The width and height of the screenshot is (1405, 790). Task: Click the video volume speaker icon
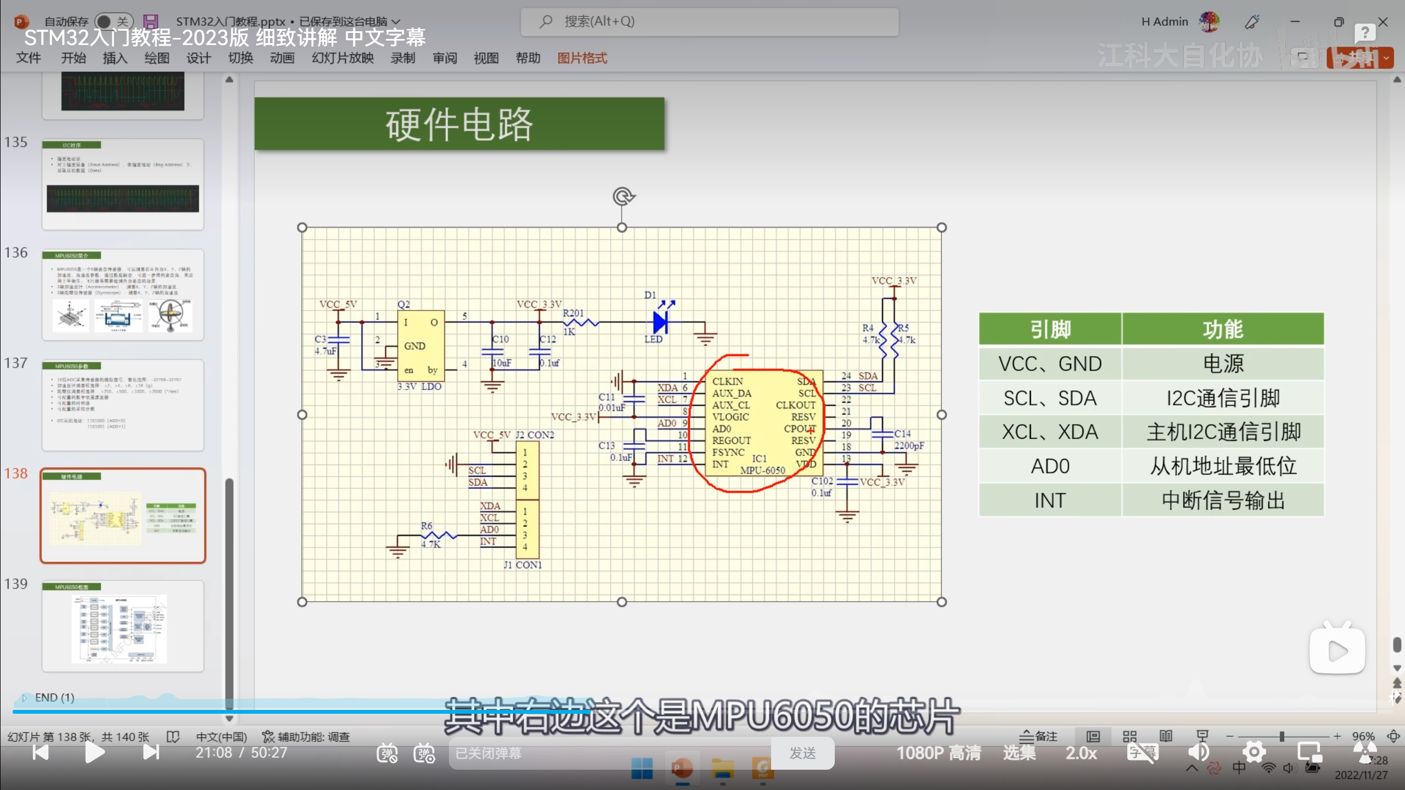point(1199,752)
